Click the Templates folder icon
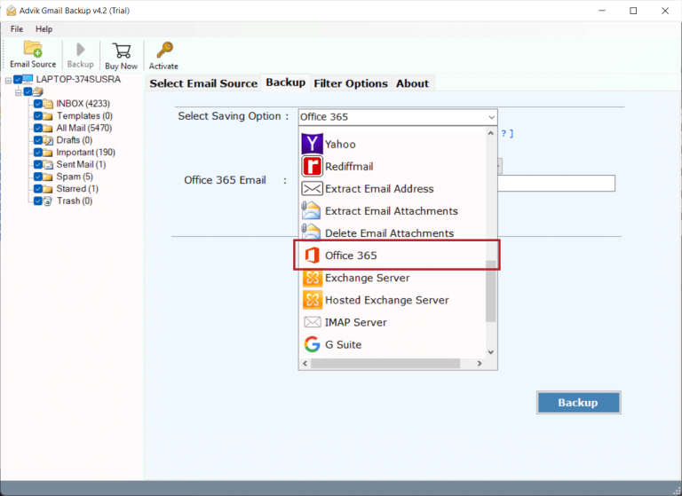This screenshot has height=496, width=682. coord(48,115)
